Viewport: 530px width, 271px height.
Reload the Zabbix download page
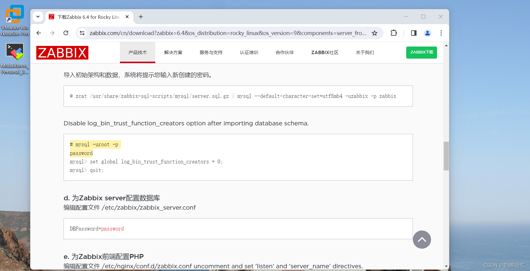point(66,33)
